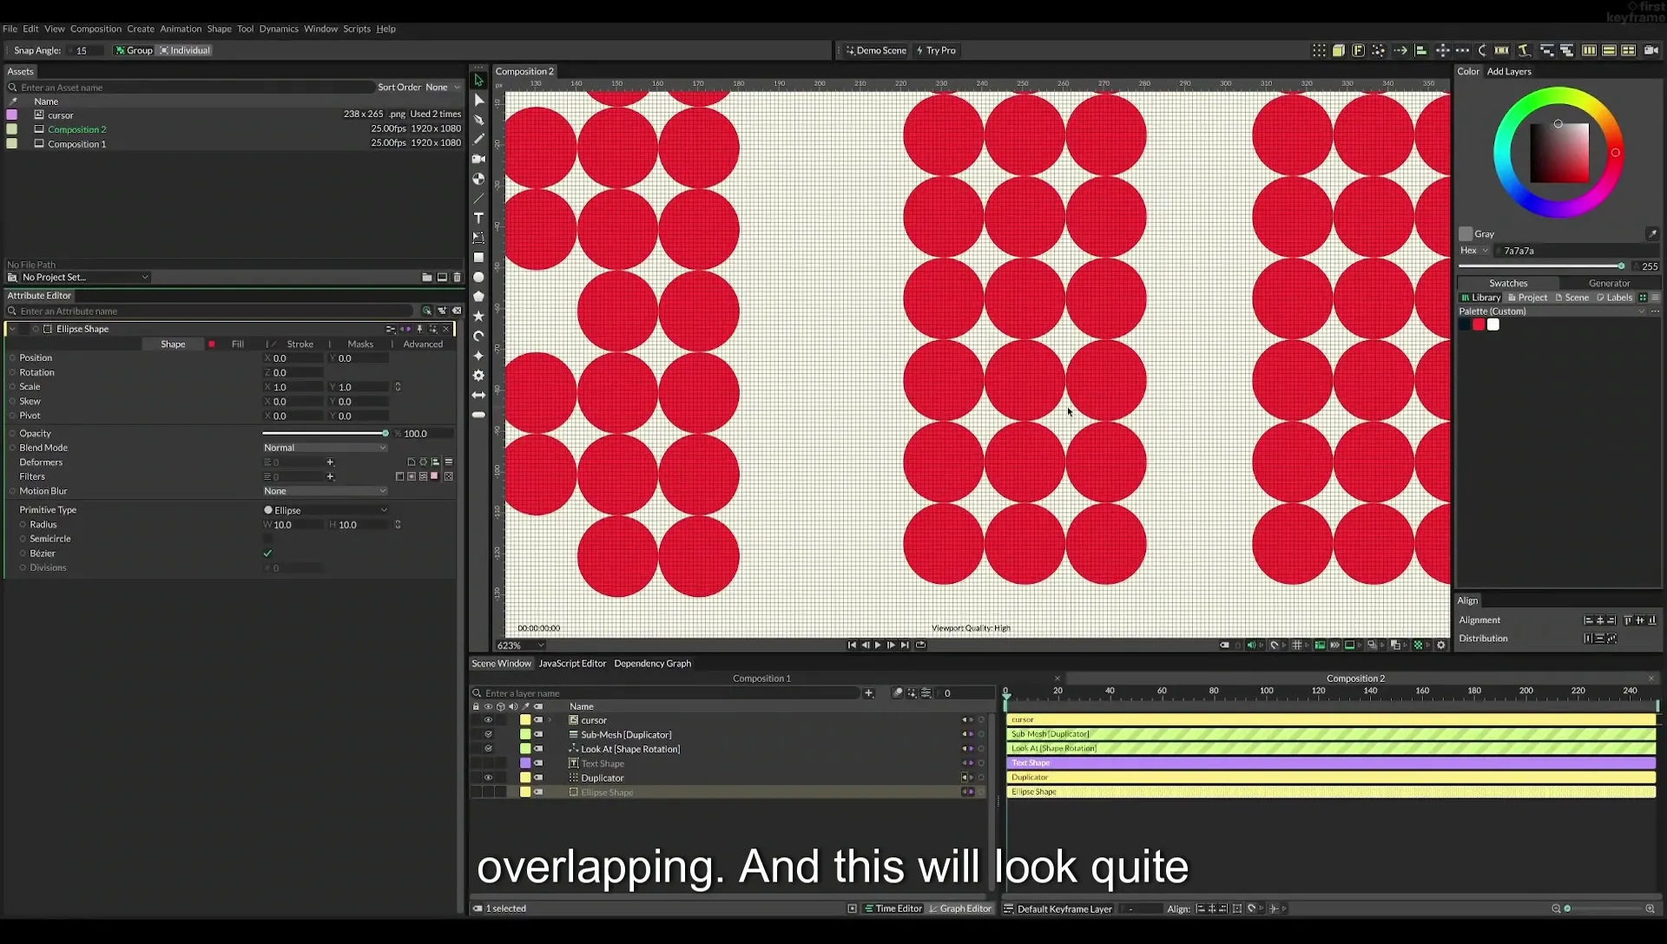Open the Blend Mode dropdown

(x=325, y=448)
